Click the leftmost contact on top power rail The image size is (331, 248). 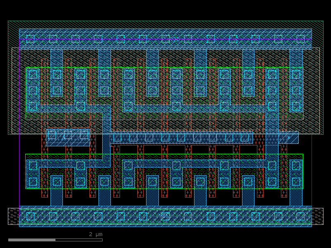point(30,39)
